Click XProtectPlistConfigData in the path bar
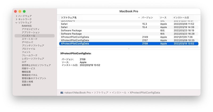The height and width of the screenshot is (112, 213). tap(145, 93)
